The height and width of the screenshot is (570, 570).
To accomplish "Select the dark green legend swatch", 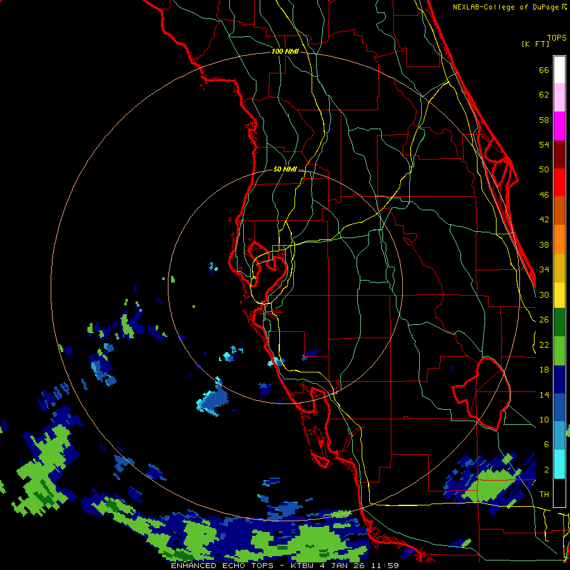I will [x=559, y=322].
